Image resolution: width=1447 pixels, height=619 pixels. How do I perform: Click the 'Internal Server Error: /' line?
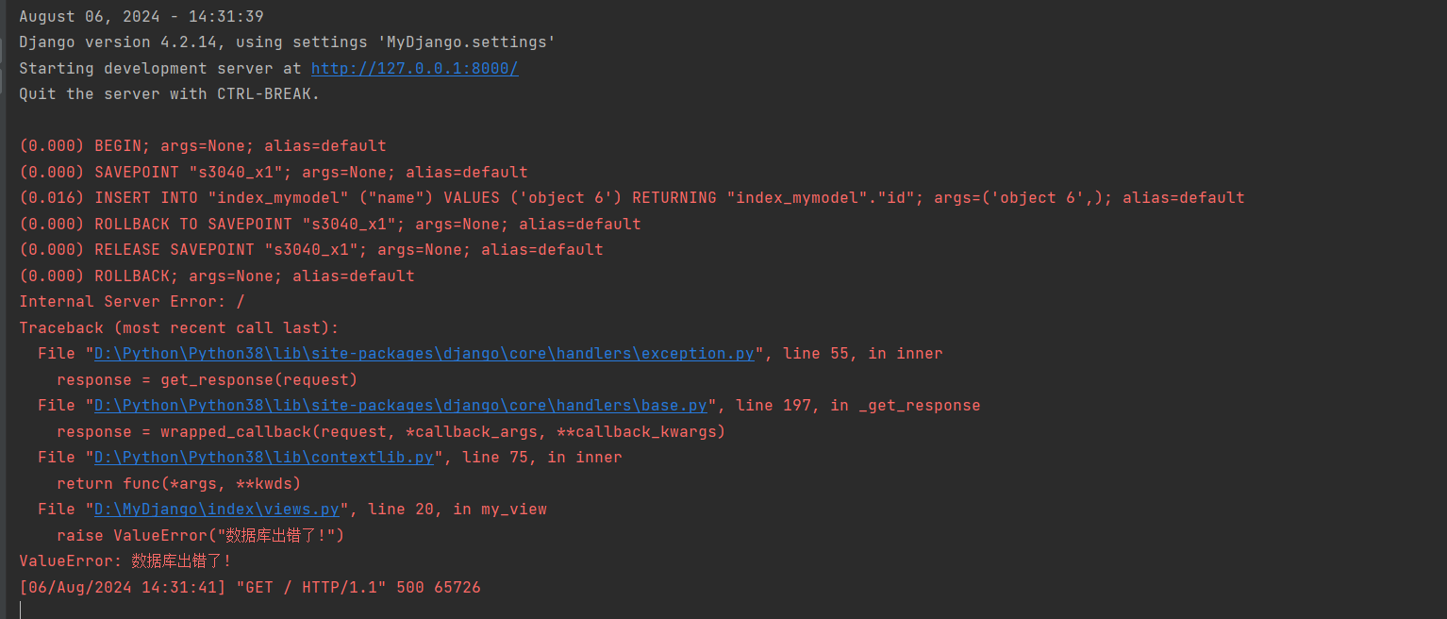coord(132,302)
